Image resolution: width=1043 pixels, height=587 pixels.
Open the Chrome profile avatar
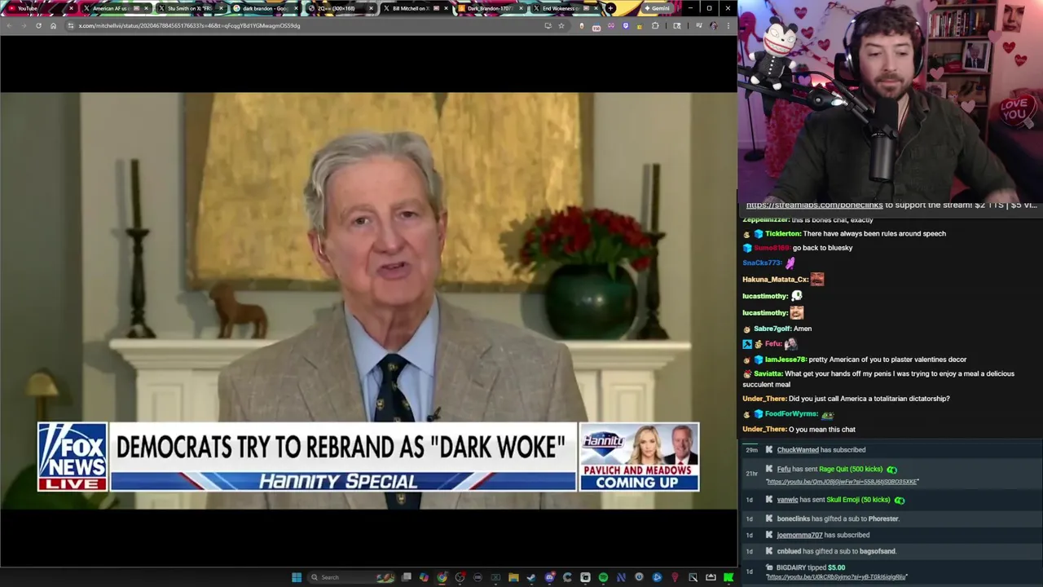coord(714,25)
